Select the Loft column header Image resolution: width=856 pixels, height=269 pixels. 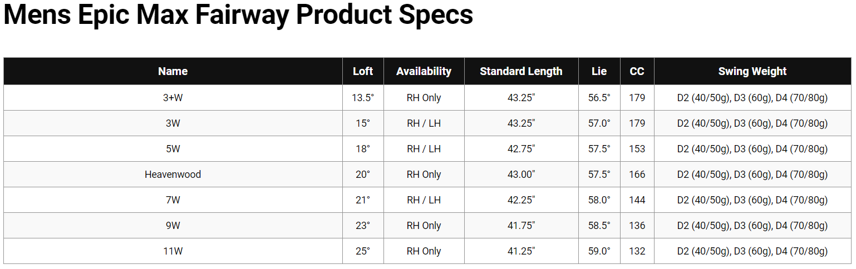(363, 71)
